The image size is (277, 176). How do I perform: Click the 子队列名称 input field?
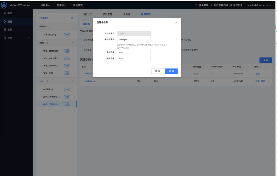click(134, 40)
